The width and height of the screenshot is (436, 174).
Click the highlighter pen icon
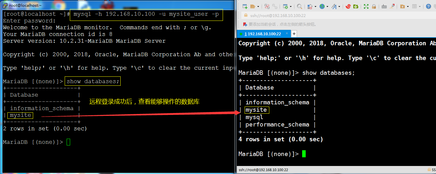point(393,6)
